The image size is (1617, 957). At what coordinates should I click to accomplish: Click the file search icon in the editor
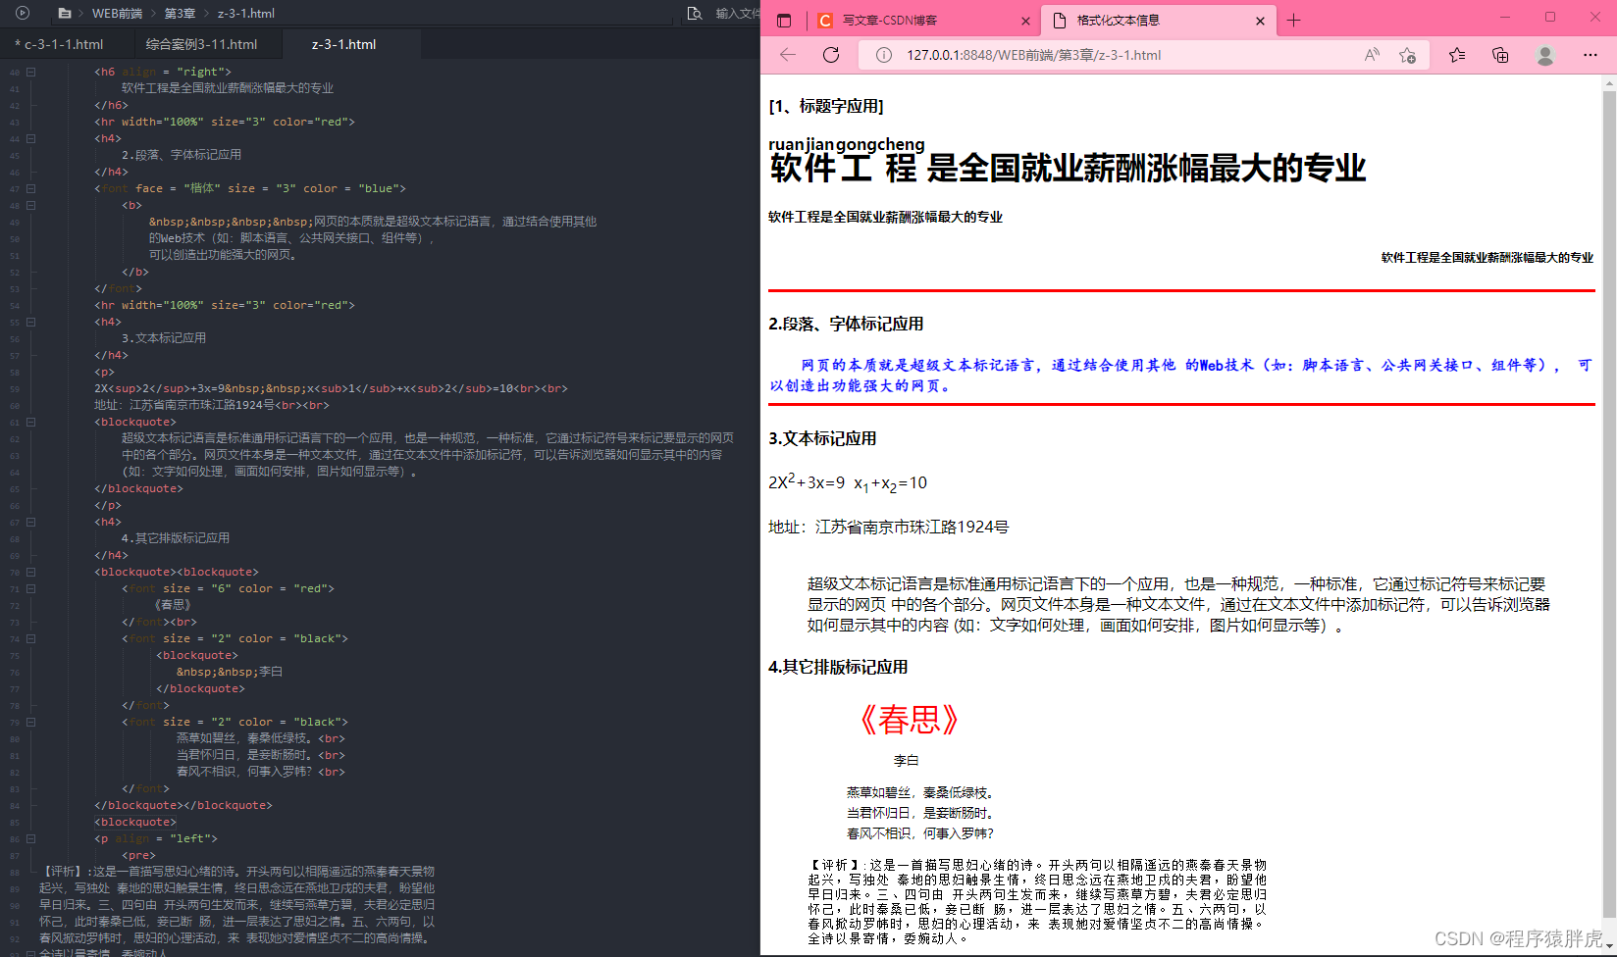click(695, 14)
